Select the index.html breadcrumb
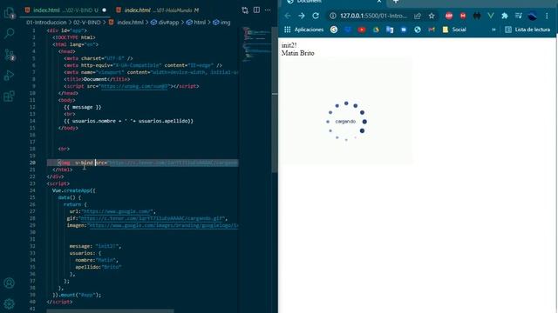The height and width of the screenshot is (313, 558). pyautogui.click(x=126, y=23)
